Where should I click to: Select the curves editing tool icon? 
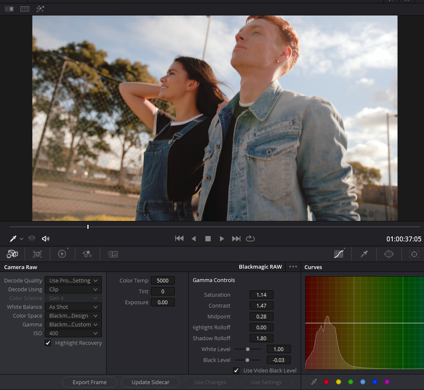(x=314, y=382)
